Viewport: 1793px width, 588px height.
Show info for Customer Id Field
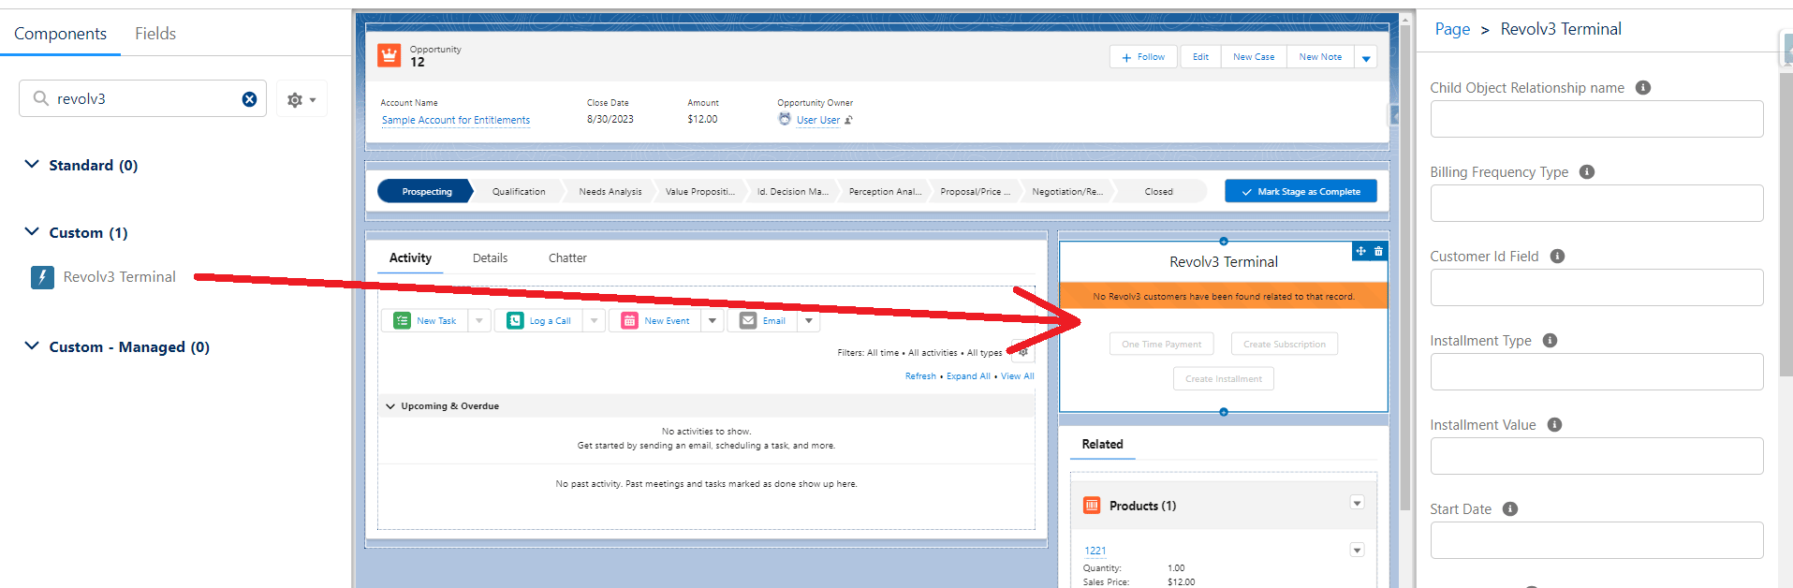coord(1557,256)
